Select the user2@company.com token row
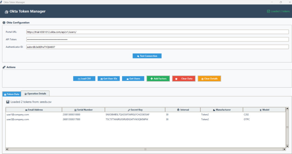This screenshot has height=154, width=292. click(18, 119)
